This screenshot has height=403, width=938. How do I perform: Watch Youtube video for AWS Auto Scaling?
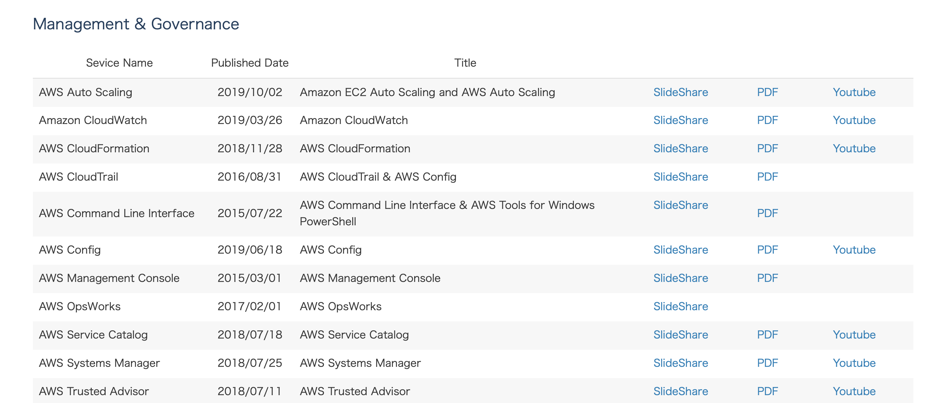coord(854,92)
